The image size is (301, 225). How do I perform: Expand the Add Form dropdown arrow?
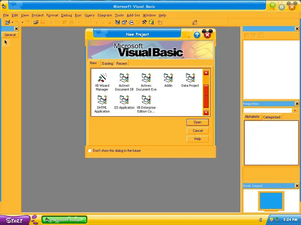coord(22,22)
